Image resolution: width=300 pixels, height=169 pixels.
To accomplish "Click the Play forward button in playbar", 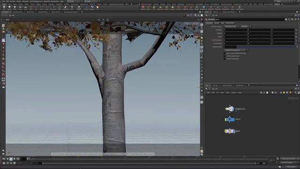I will point(15,159).
